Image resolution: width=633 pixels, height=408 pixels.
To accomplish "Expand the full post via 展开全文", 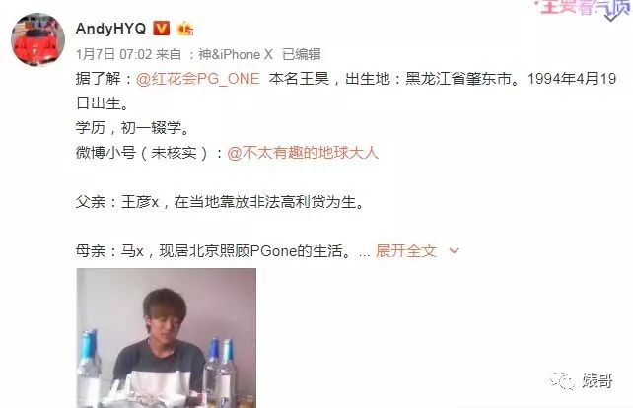I will point(406,251).
